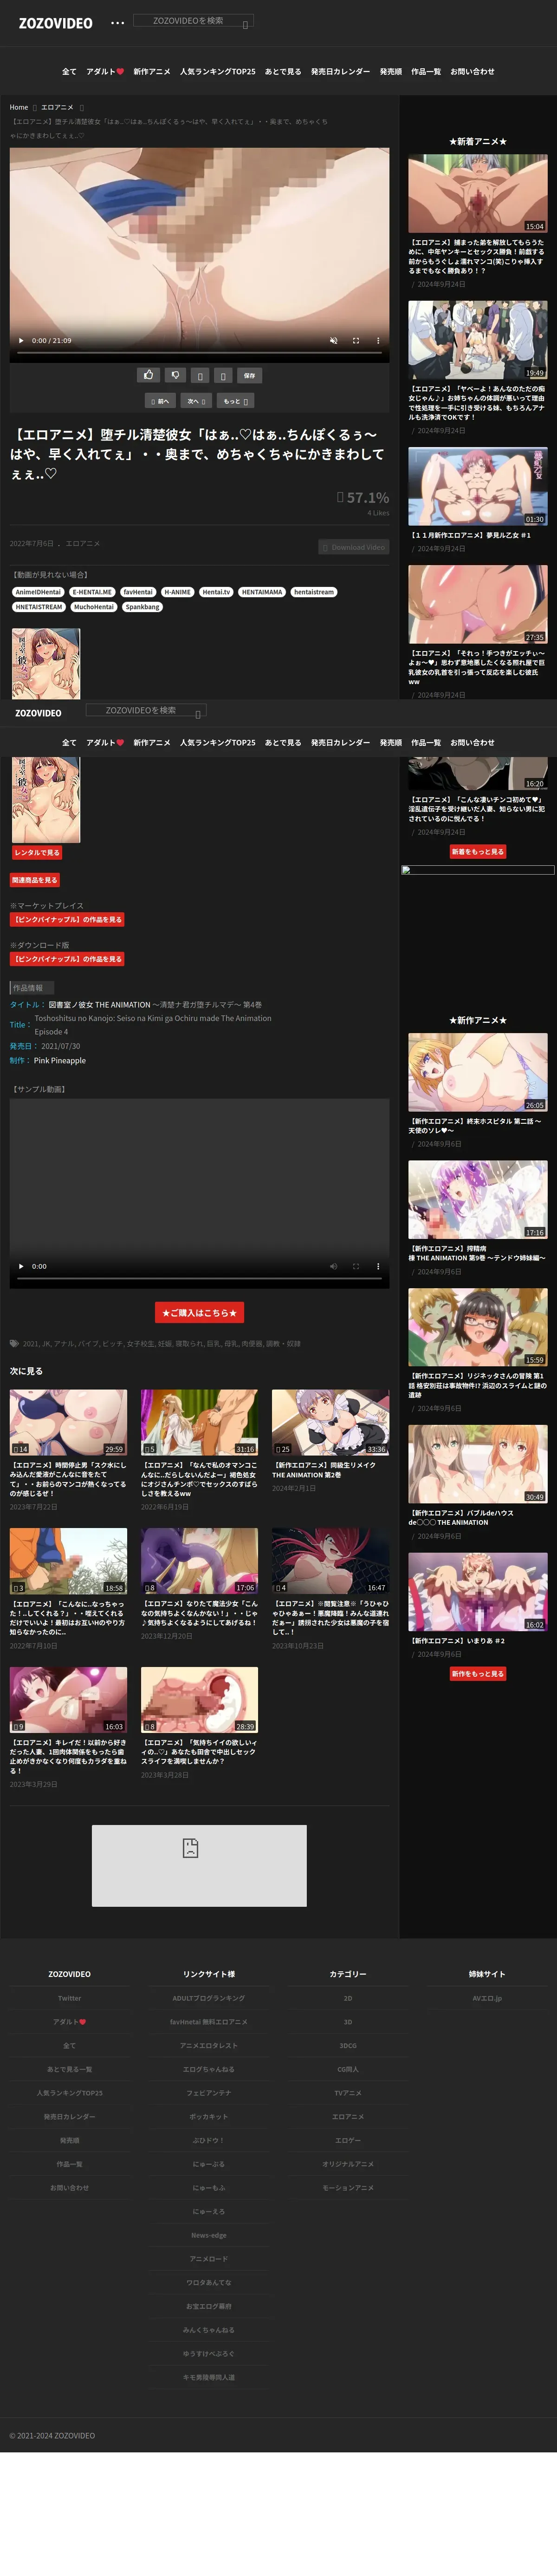Click 新着をもっと見る in sidebar
This screenshot has height=2576, width=557.
478,852
